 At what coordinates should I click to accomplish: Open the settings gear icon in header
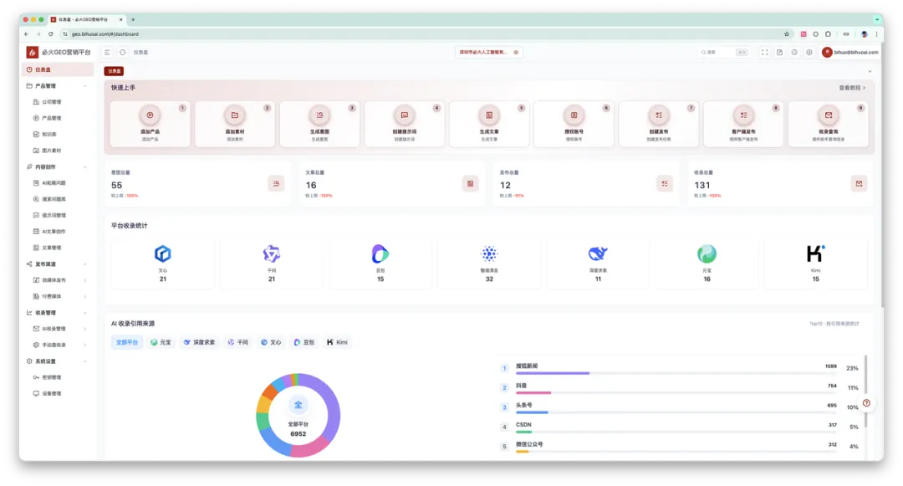point(809,52)
